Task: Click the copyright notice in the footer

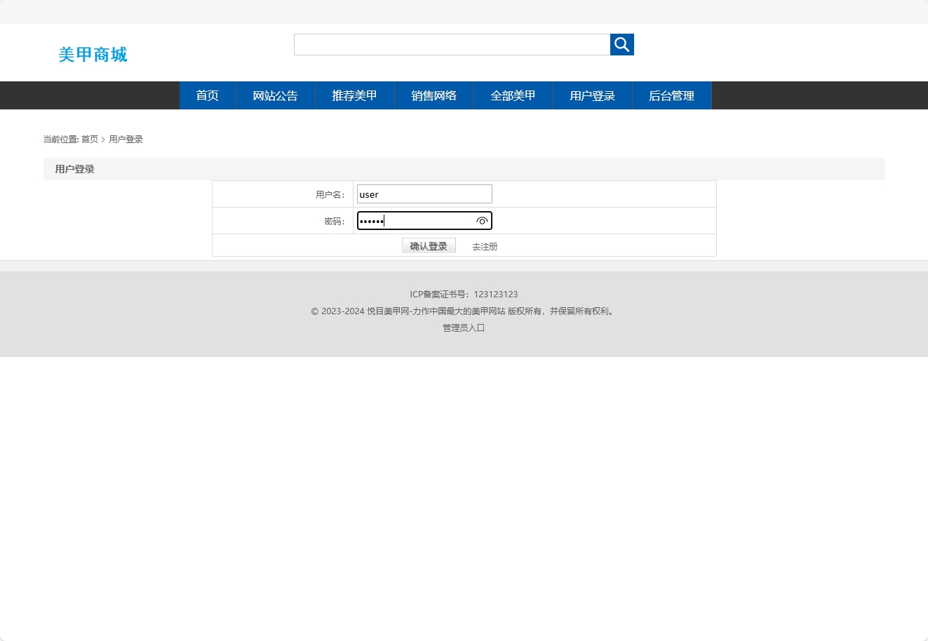Action: pos(463,311)
